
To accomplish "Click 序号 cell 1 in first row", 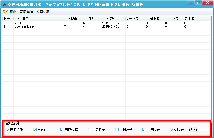I will [4, 23].
